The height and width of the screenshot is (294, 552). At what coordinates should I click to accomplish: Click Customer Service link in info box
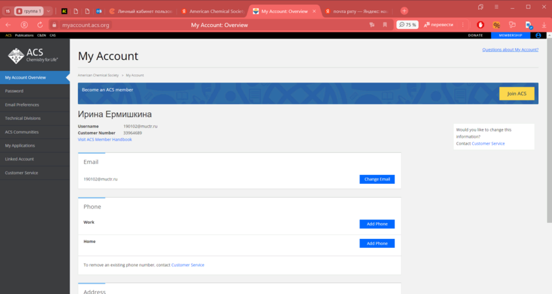point(488,143)
